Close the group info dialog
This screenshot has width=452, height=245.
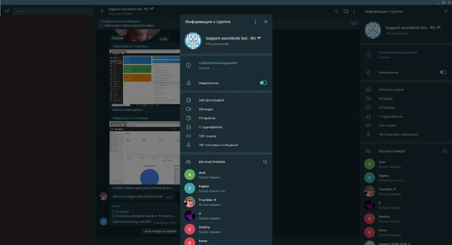click(x=265, y=22)
